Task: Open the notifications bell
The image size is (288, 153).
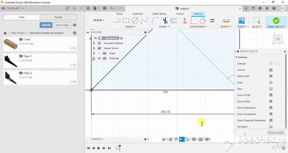Action: click(x=267, y=8)
